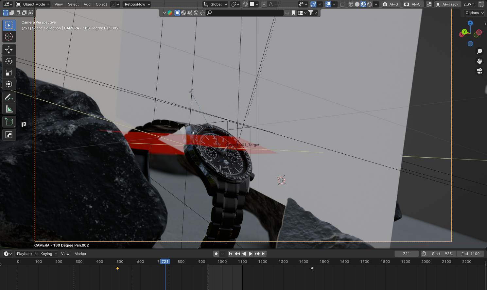Screen dimensions: 487x290
Task: Select the Select Box tool
Action: pos(9,25)
